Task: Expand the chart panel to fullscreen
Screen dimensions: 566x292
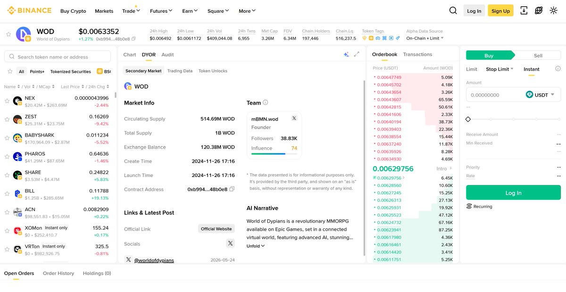Action: (357, 54)
